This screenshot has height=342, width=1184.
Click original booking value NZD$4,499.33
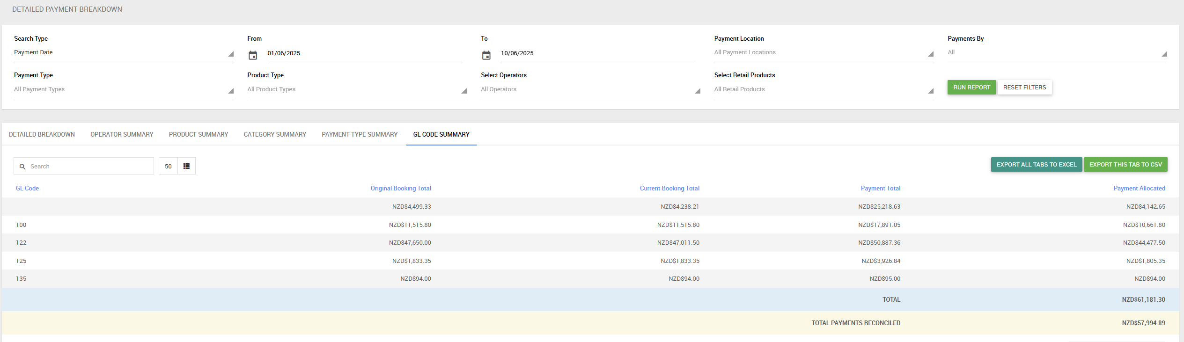click(412, 207)
